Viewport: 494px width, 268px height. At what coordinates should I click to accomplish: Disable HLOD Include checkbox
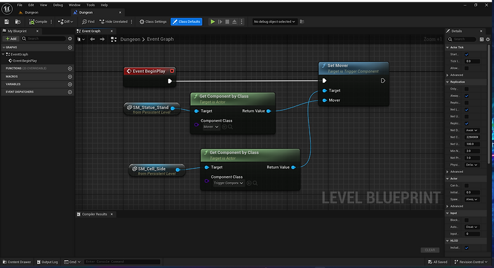click(x=466, y=248)
